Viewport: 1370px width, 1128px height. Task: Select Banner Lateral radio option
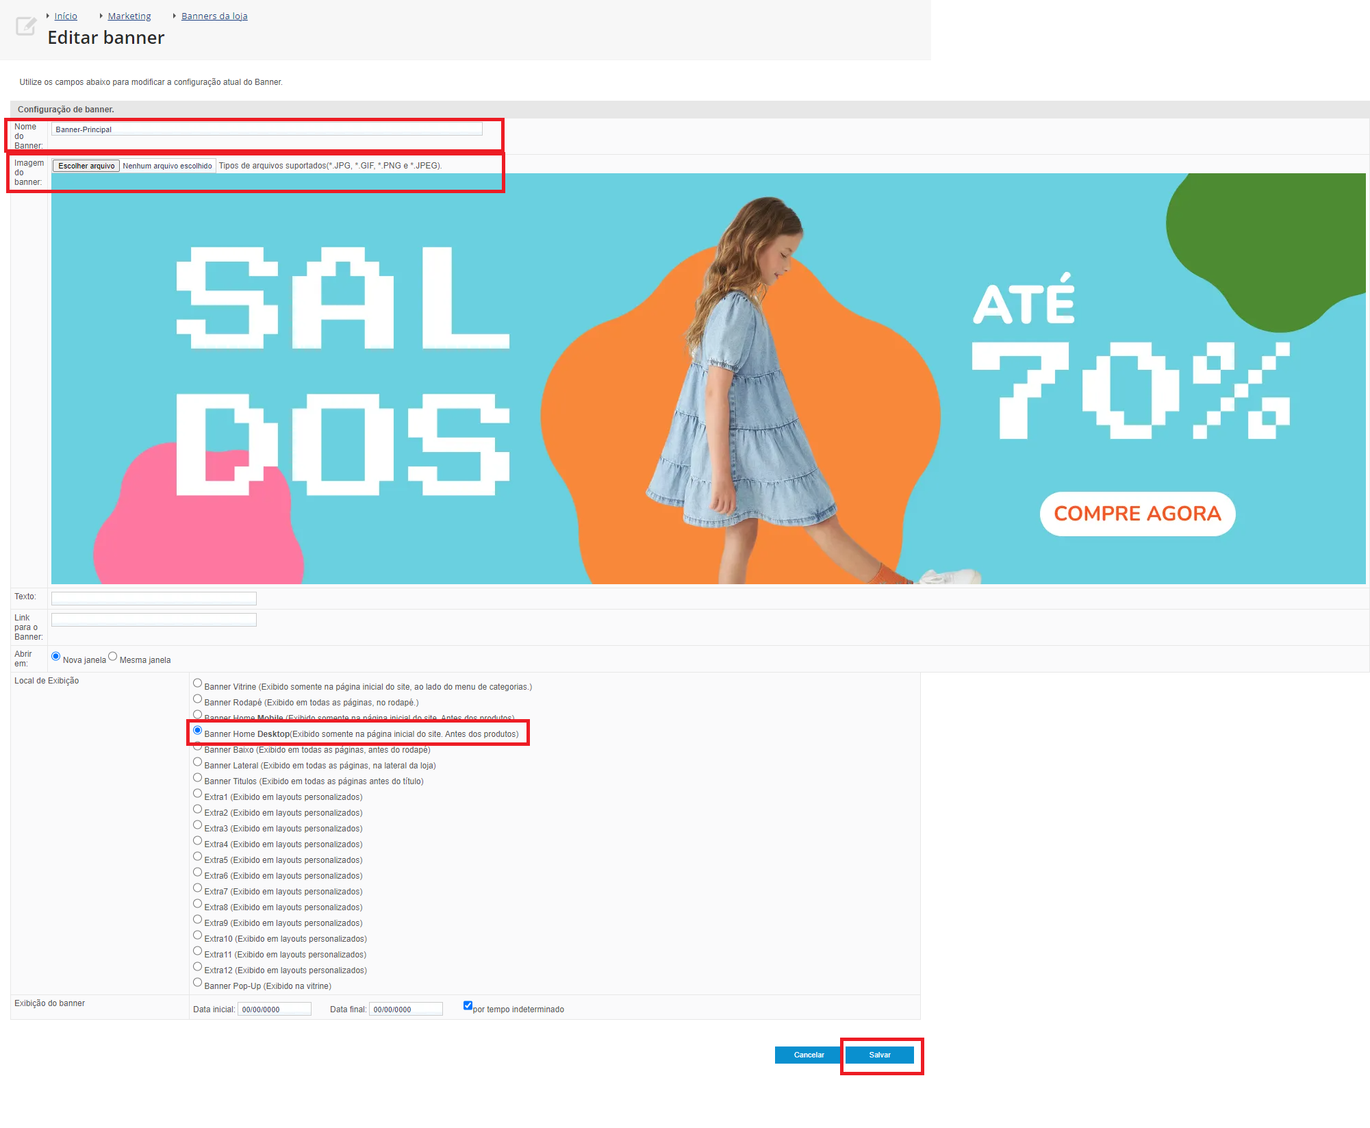pyautogui.click(x=197, y=762)
